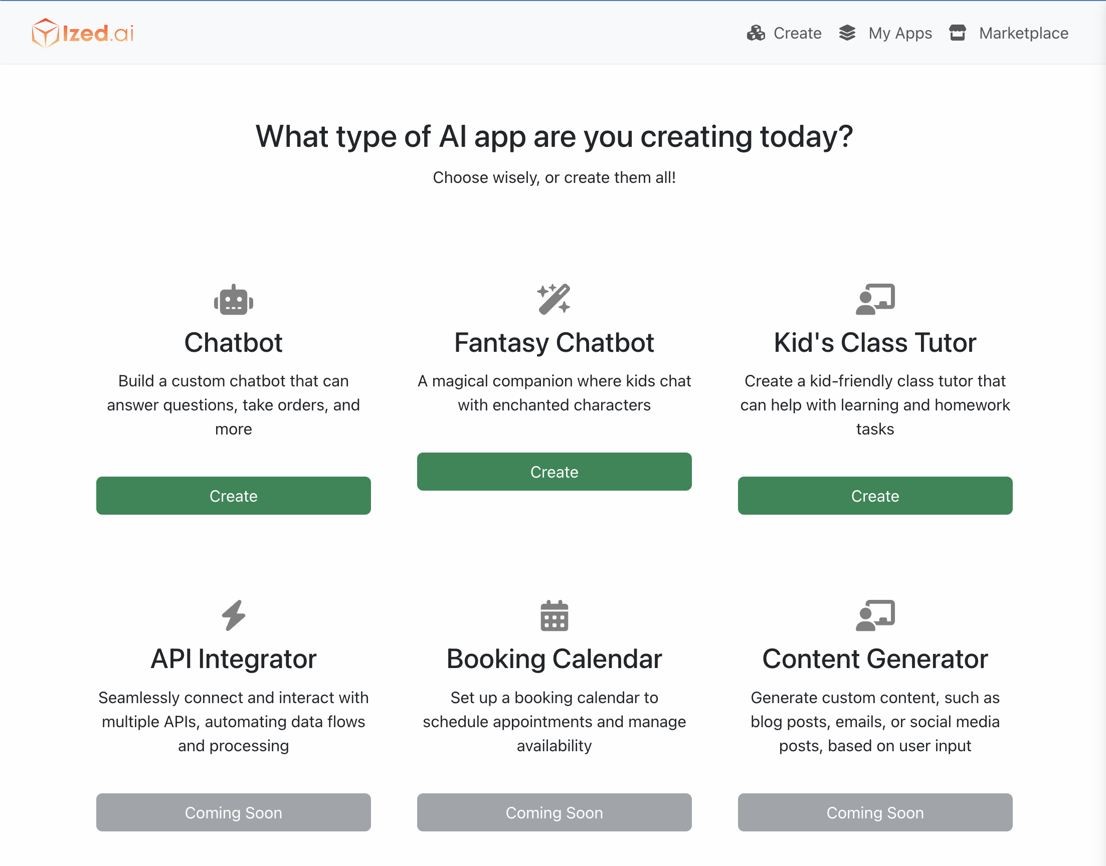Image resolution: width=1106 pixels, height=866 pixels.
Task: Click the API Integrator lightning bolt icon
Action: tap(233, 615)
